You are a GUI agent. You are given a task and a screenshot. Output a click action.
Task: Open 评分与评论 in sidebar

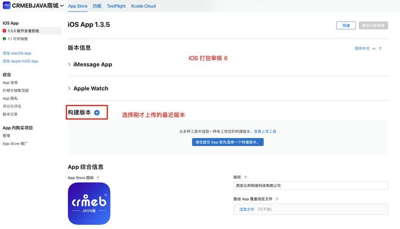12,106
